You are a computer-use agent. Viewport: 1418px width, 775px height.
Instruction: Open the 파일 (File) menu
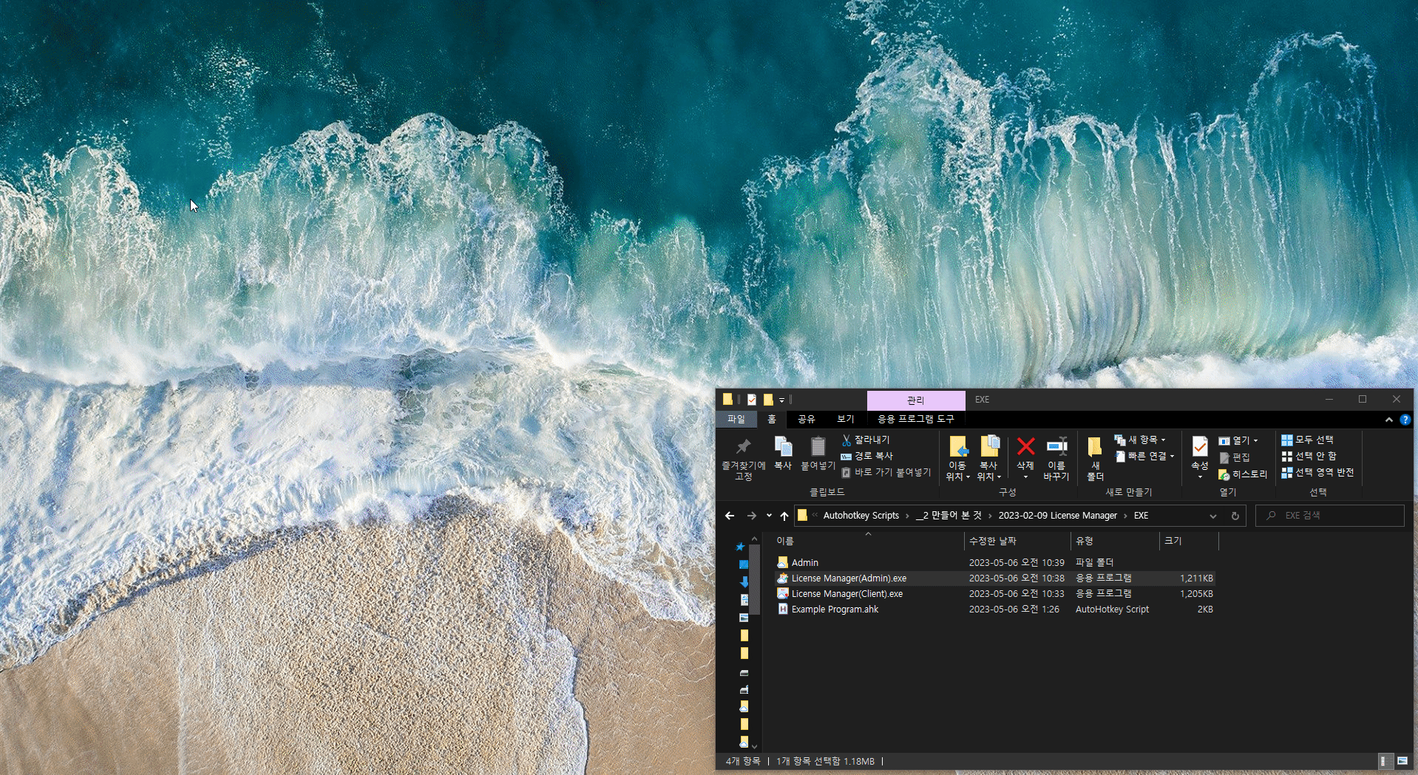(736, 419)
